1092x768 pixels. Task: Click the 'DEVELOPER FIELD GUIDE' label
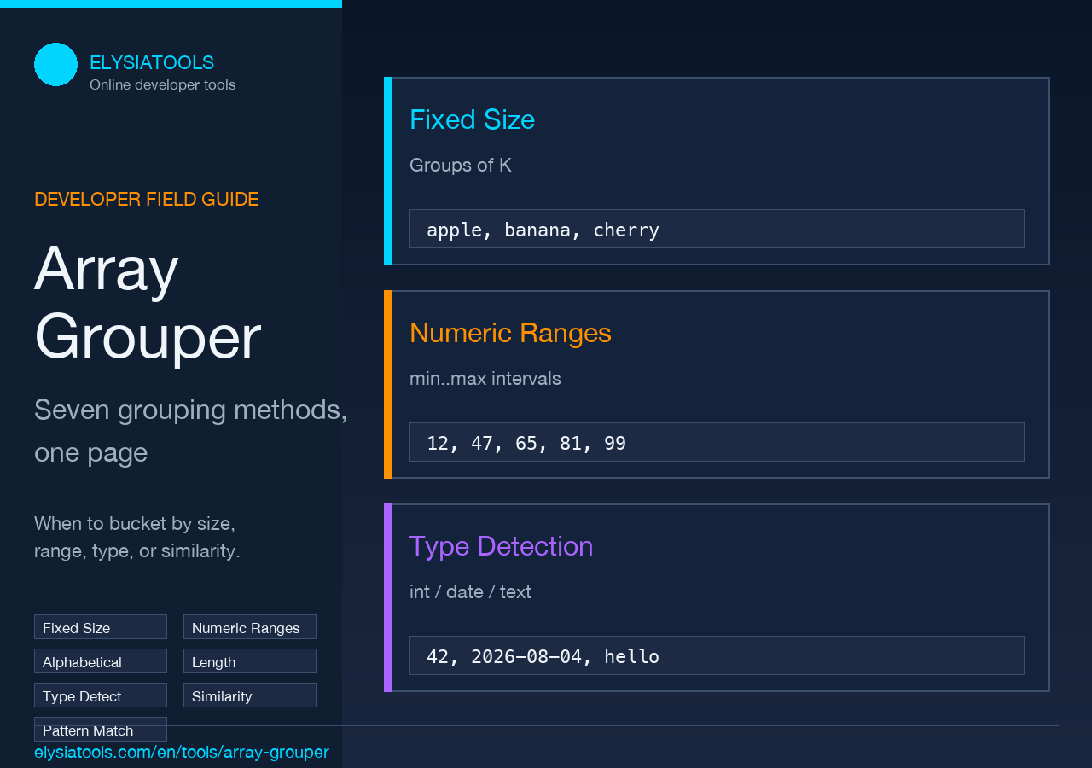146,199
